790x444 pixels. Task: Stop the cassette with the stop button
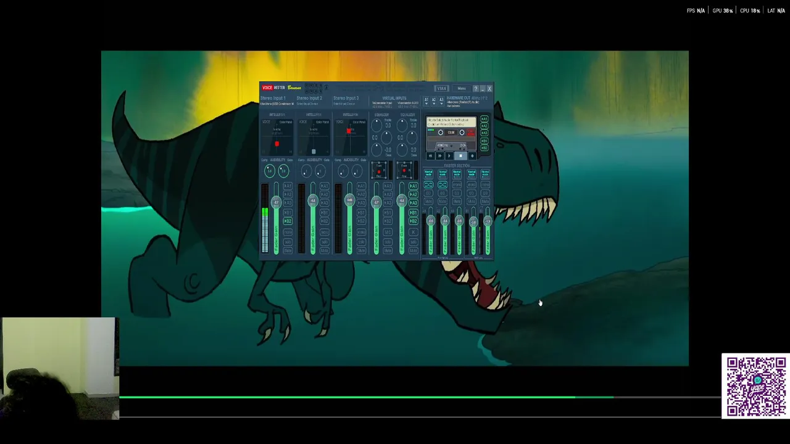[x=460, y=155]
